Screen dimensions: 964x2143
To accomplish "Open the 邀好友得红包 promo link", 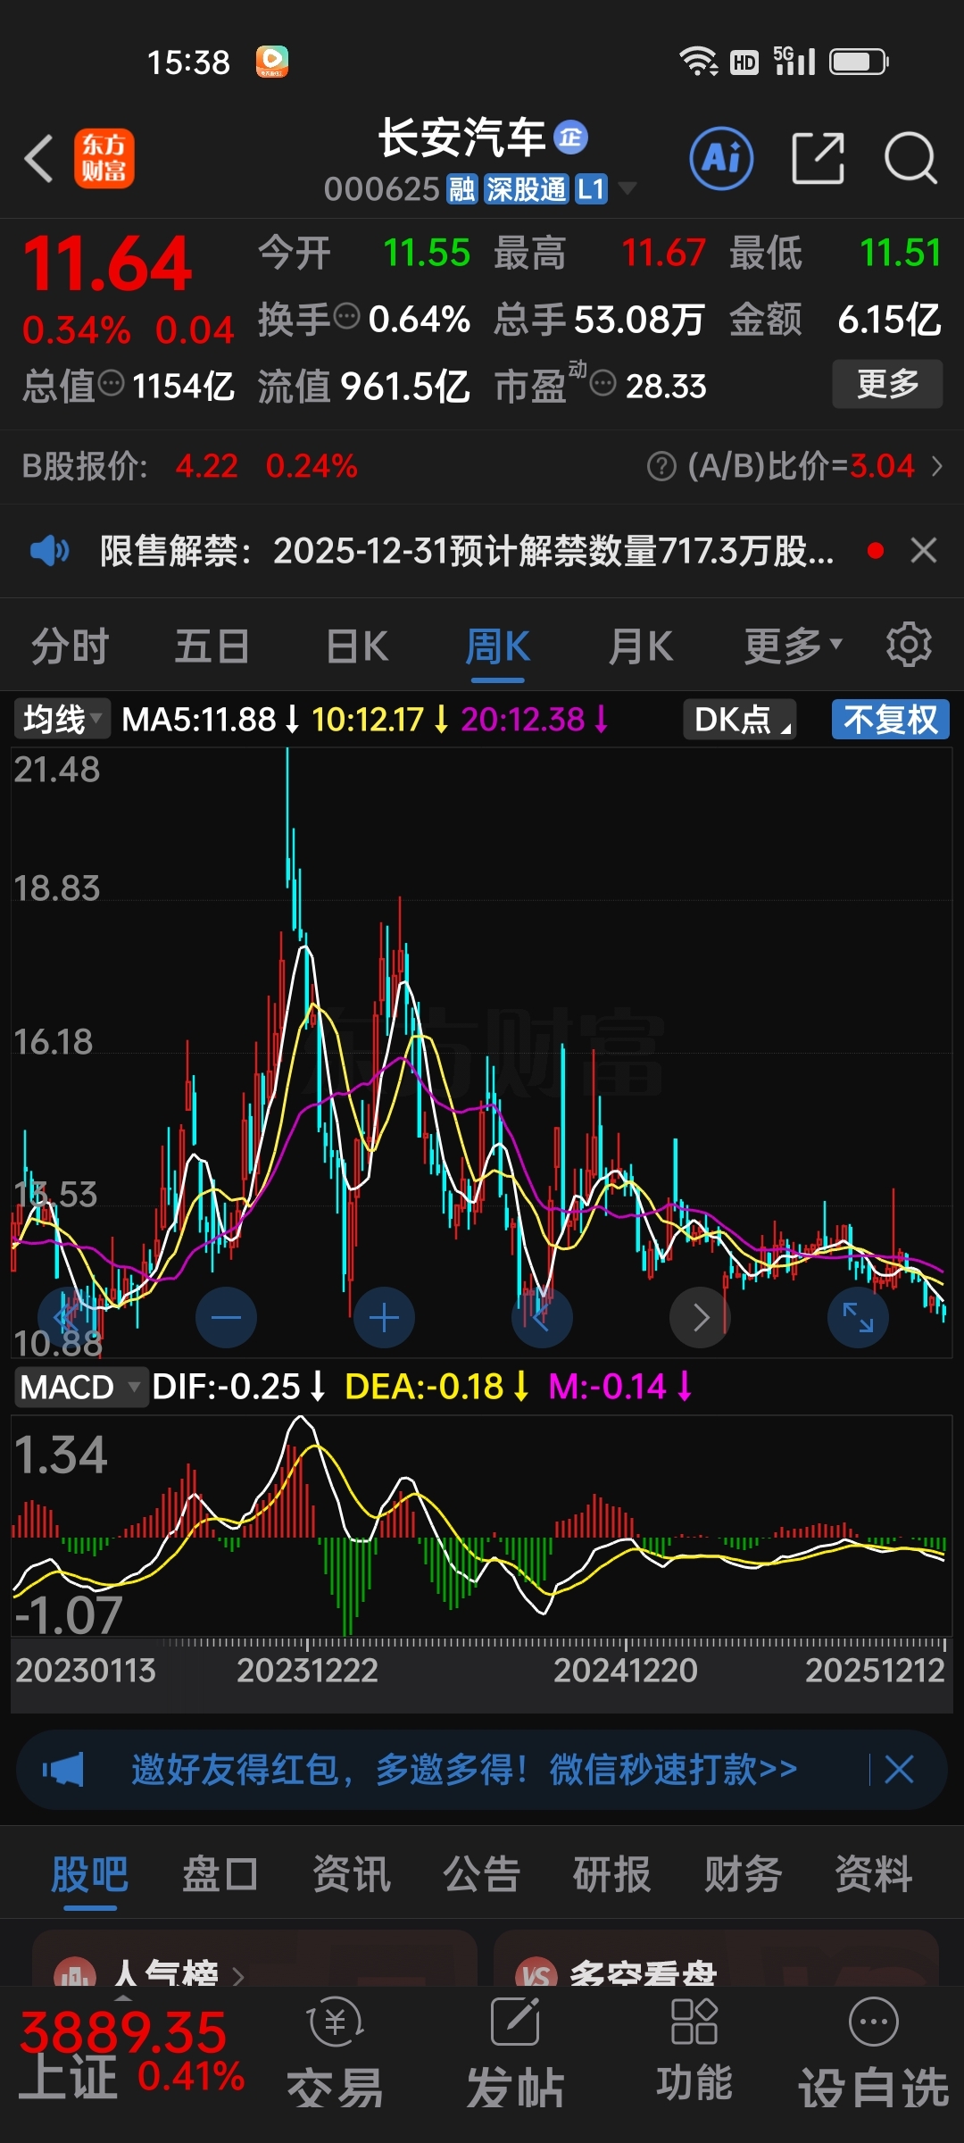I will tap(464, 1769).
